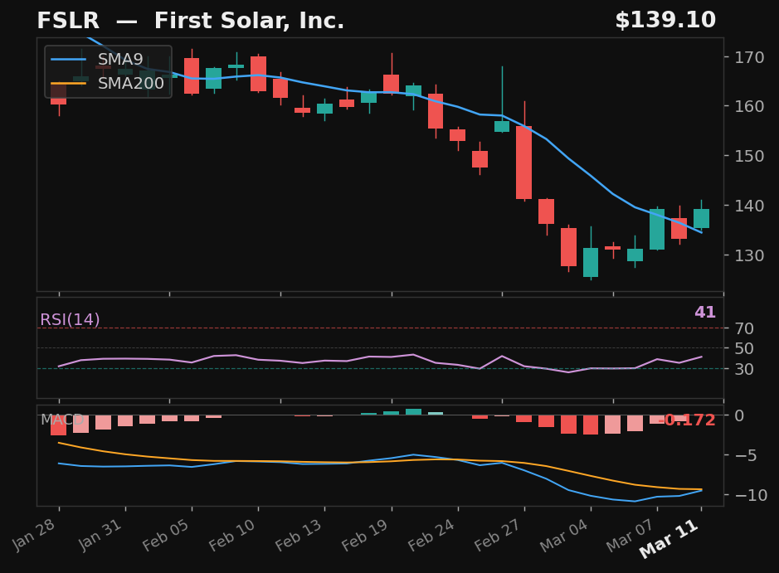Click the green Mar 07 candlestick
Viewport: 779px width, 573px height.
pos(657,230)
